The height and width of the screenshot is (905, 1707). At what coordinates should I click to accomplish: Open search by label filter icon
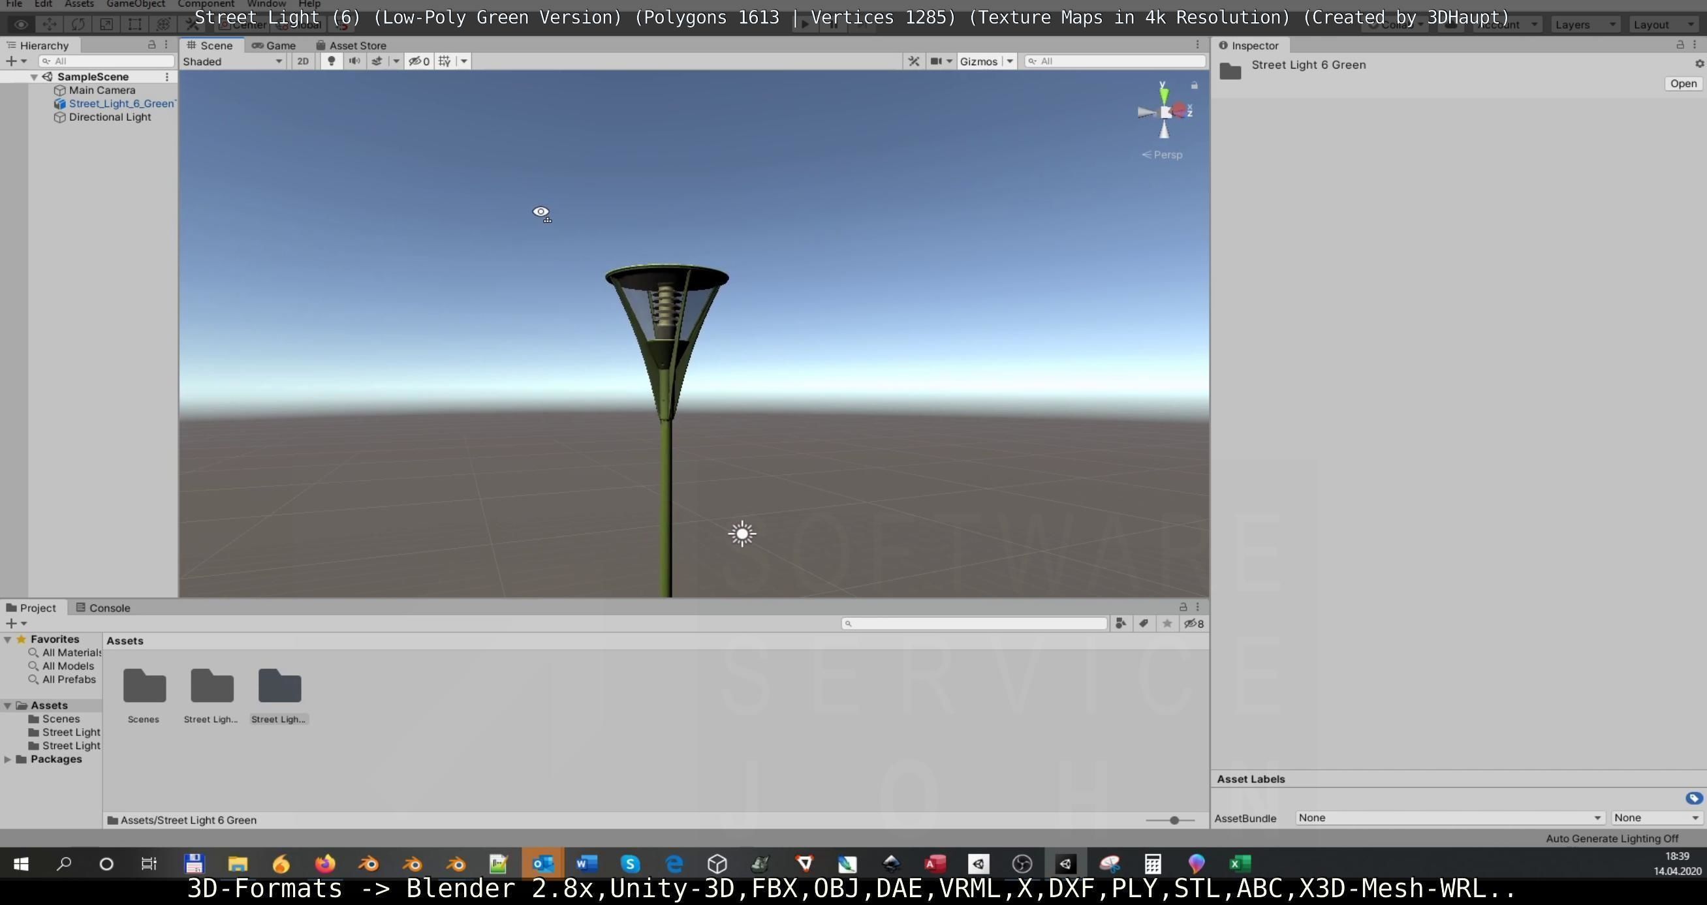tap(1144, 623)
